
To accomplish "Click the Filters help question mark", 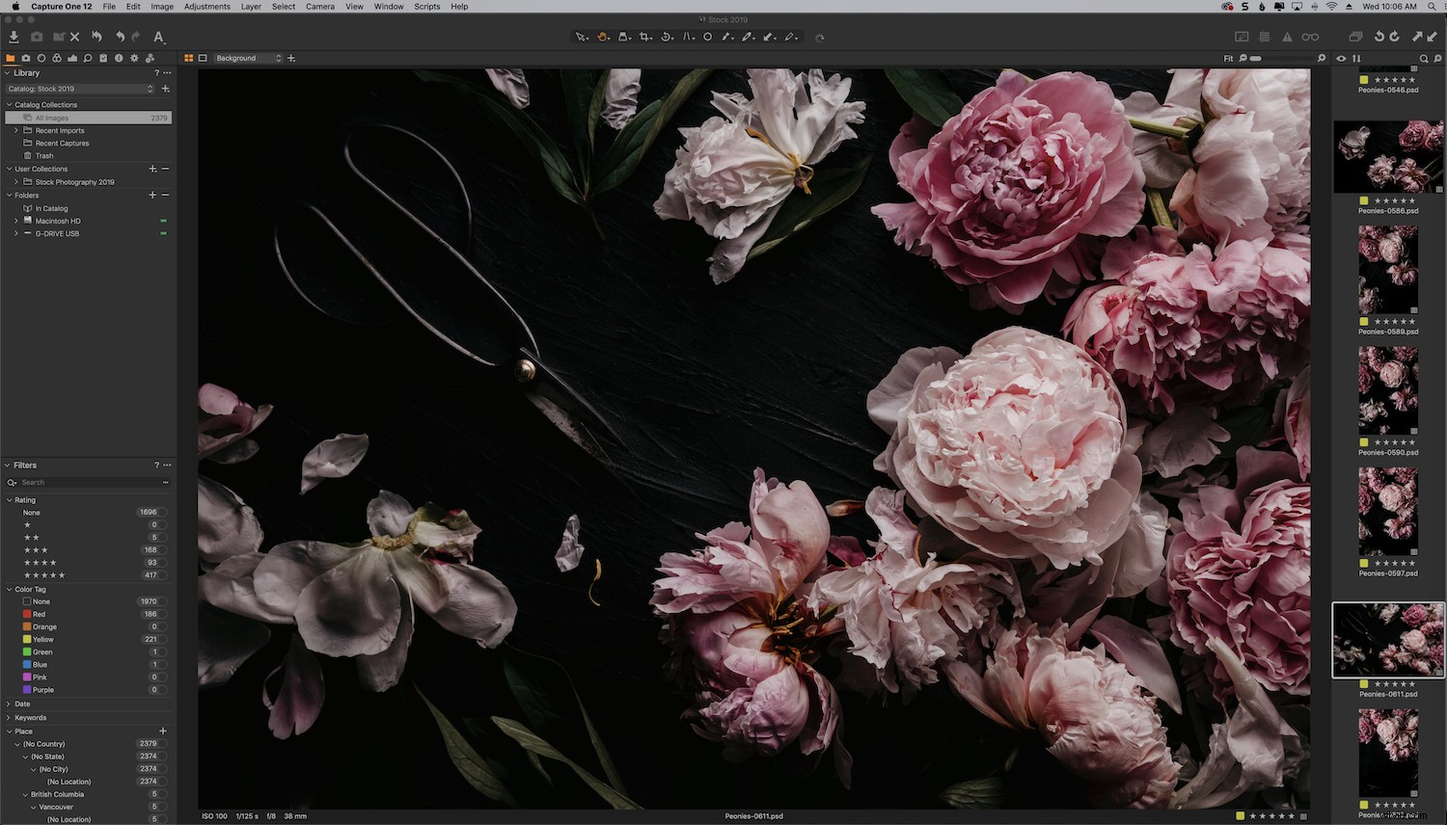I will (156, 466).
